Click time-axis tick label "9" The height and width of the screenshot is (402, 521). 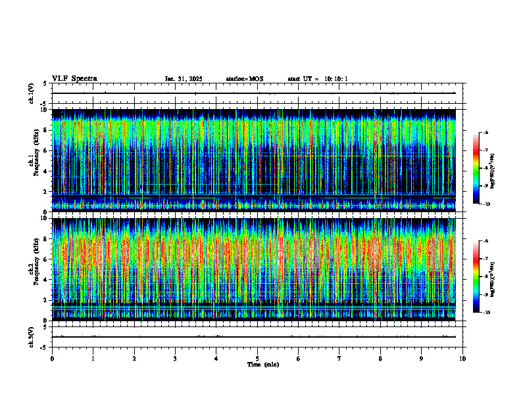pos(421,359)
